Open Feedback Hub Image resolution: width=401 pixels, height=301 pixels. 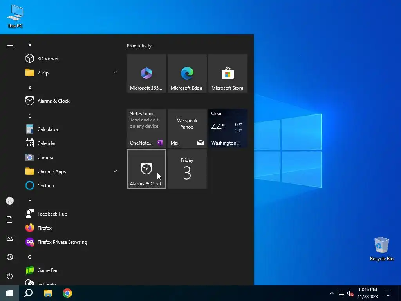coord(71,214)
